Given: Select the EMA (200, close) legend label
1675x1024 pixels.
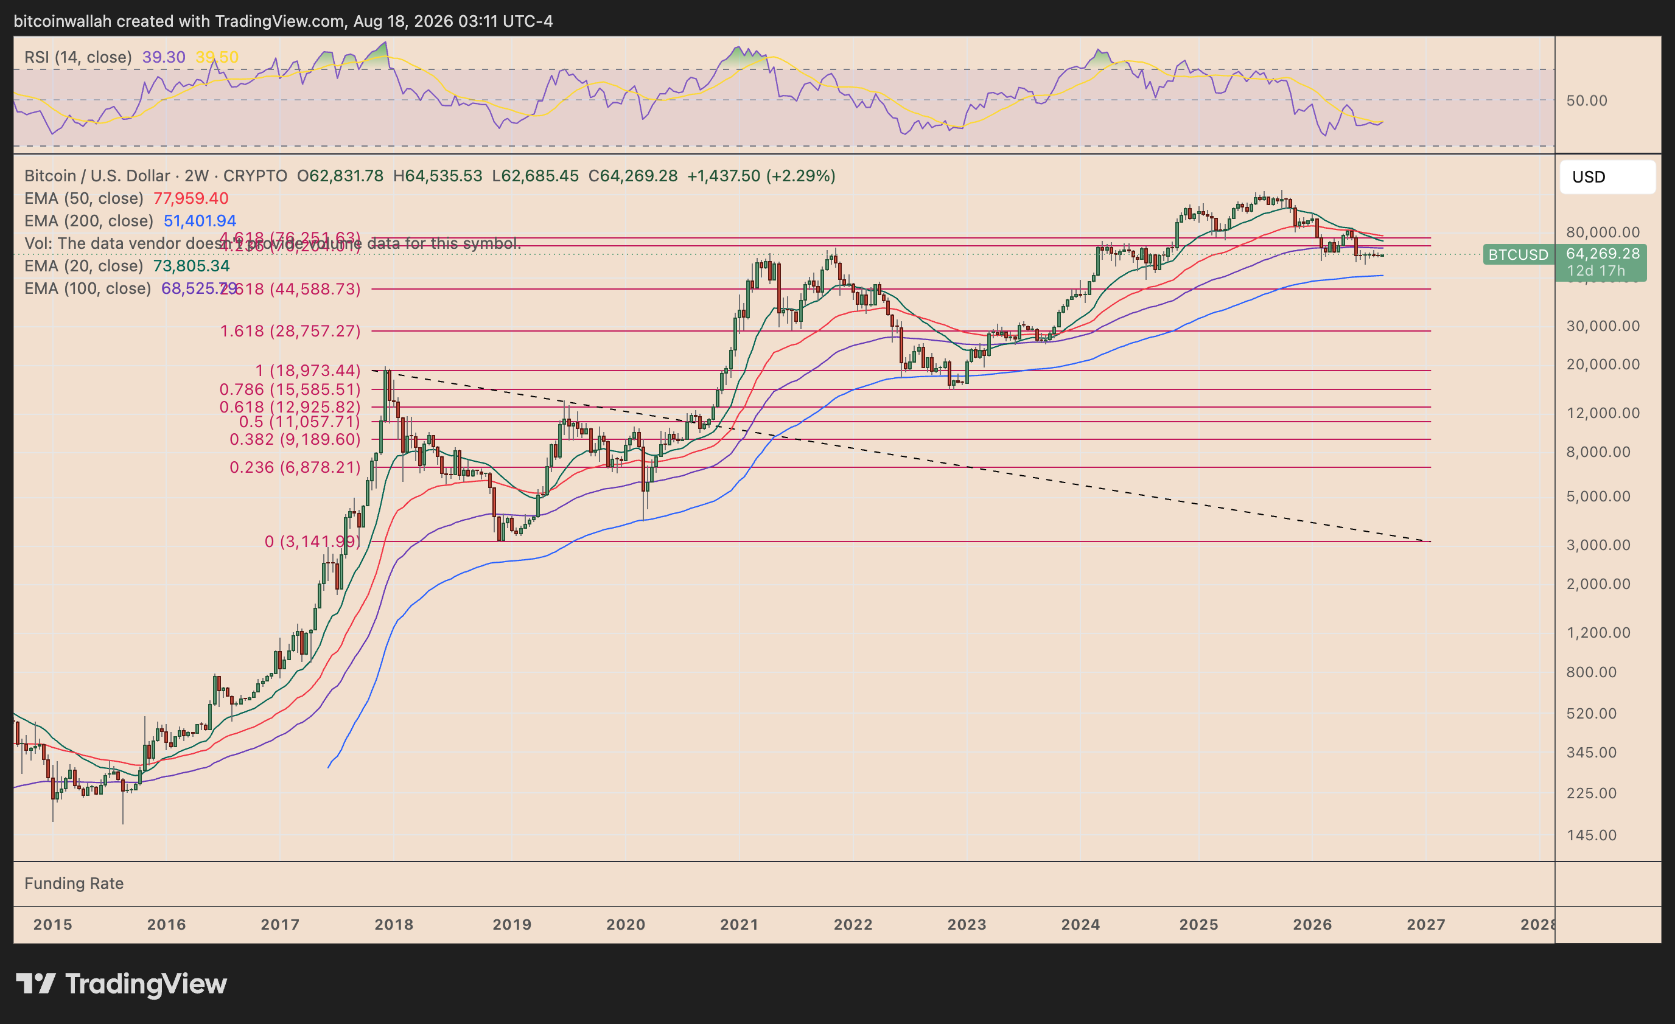Looking at the screenshot, I should click(89, 221).
